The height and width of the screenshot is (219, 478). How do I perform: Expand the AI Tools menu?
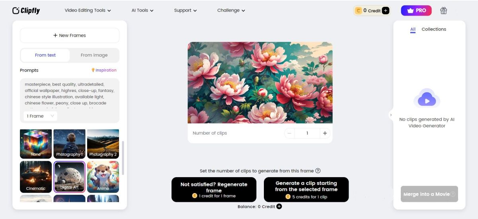tap(142, 10)
